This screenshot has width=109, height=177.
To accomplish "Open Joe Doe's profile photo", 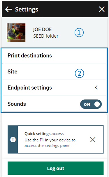I will [16, 33].
